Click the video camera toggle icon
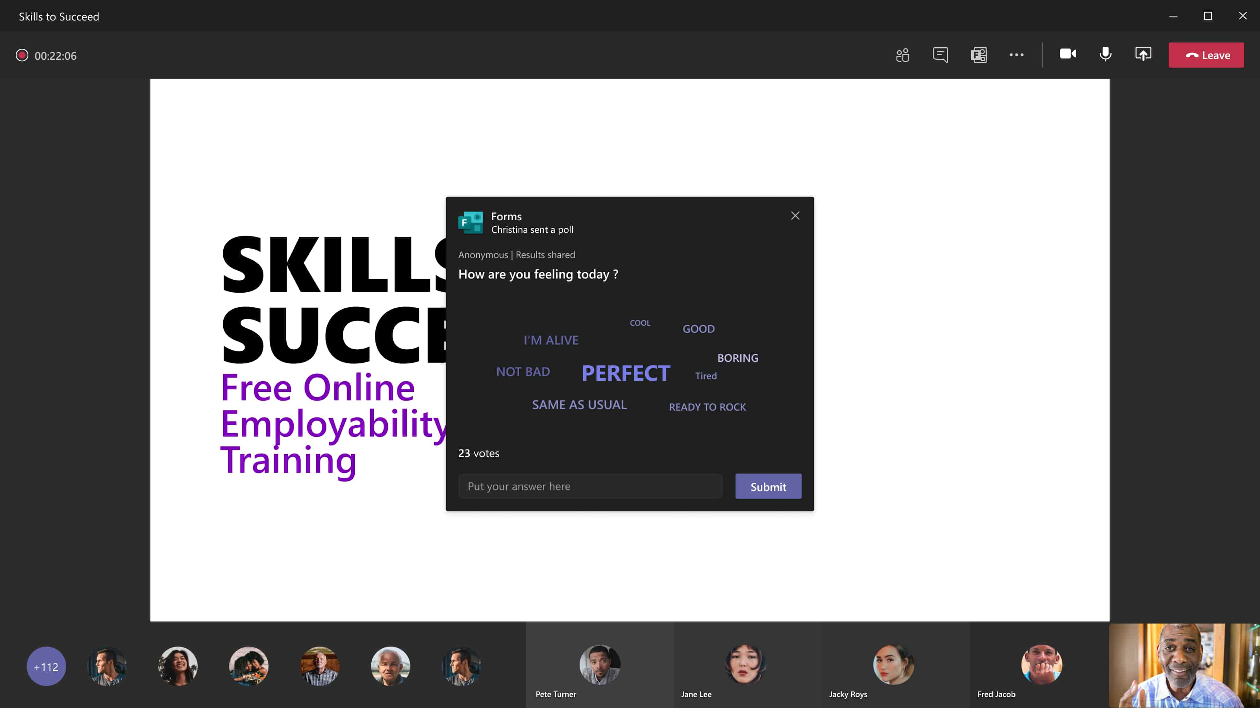Image resolution: width=1260 pixels, height=708 pixels. pos(1067,54)
